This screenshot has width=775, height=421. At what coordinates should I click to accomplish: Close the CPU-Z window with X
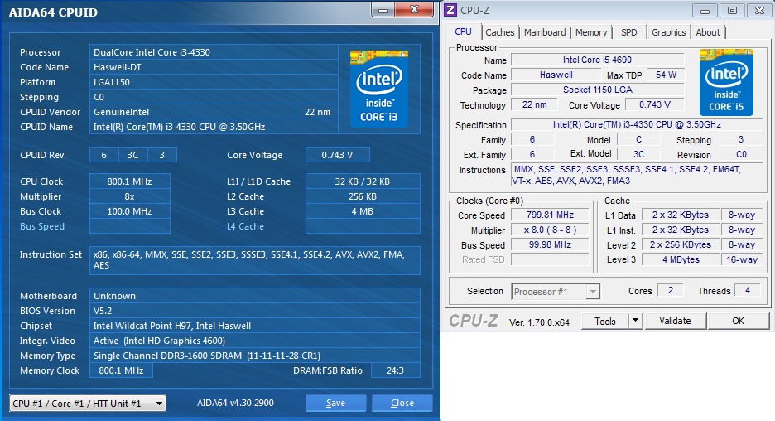[759, 11]
